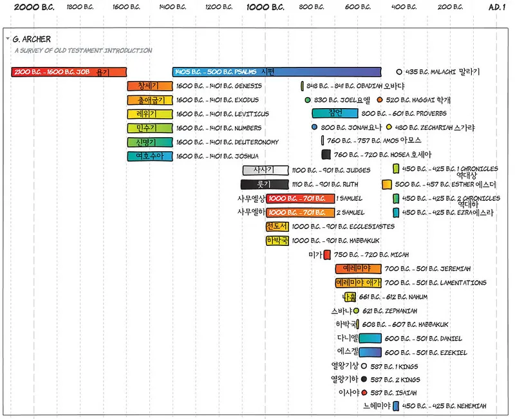
Task: Click the yellow 1 Chronicles bar
Action: (x=395, y=169)
